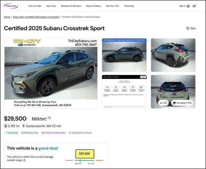This screenshot has width=206, height=169.
Task: Open the Cars for Sale menu
Action: [x=35, y=6]
